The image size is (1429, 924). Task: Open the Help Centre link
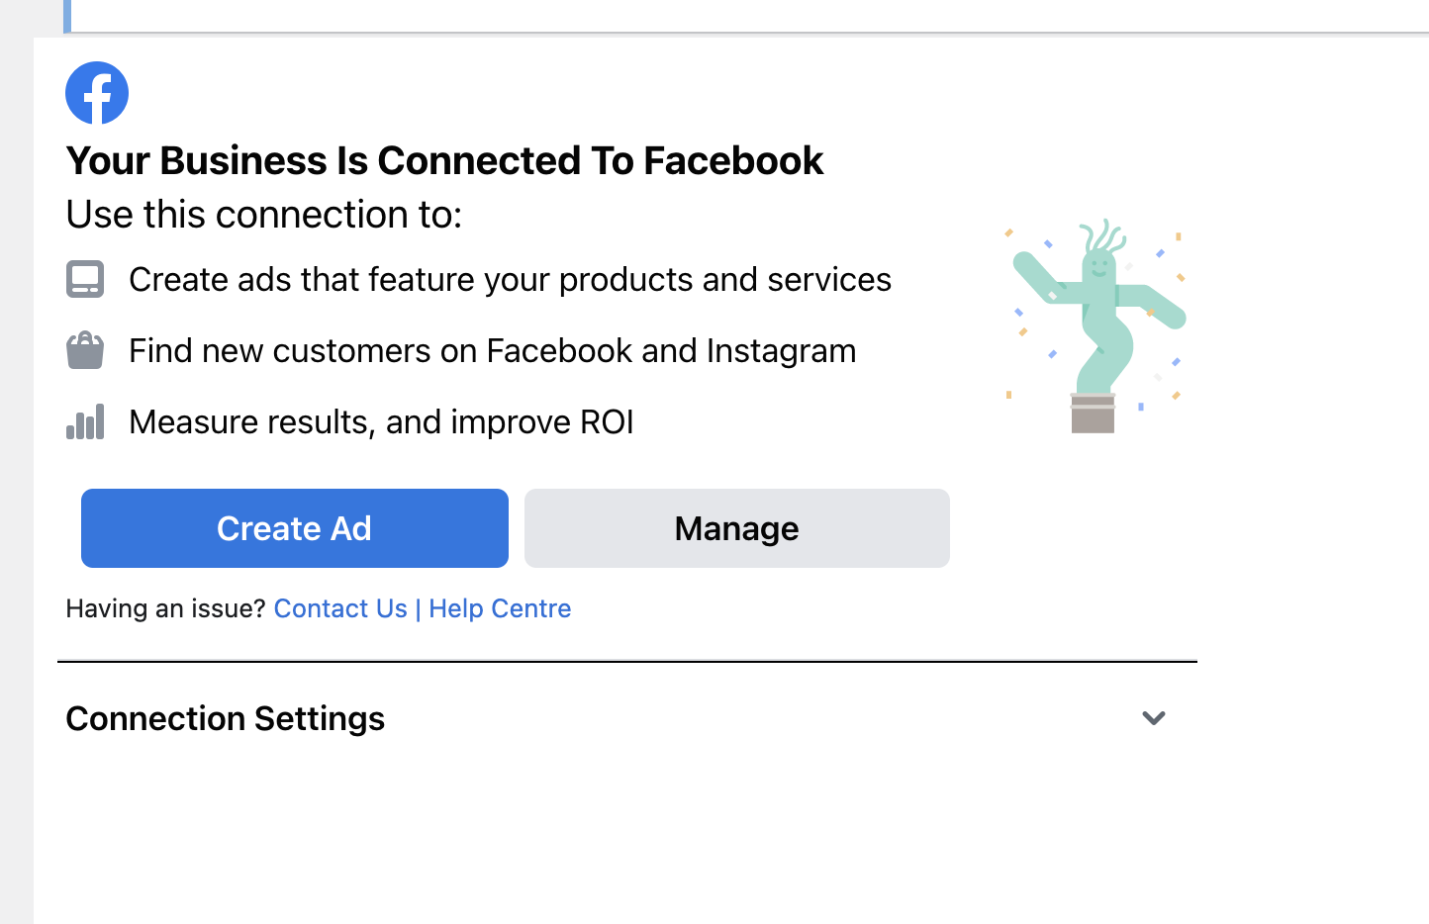[500, 608]
